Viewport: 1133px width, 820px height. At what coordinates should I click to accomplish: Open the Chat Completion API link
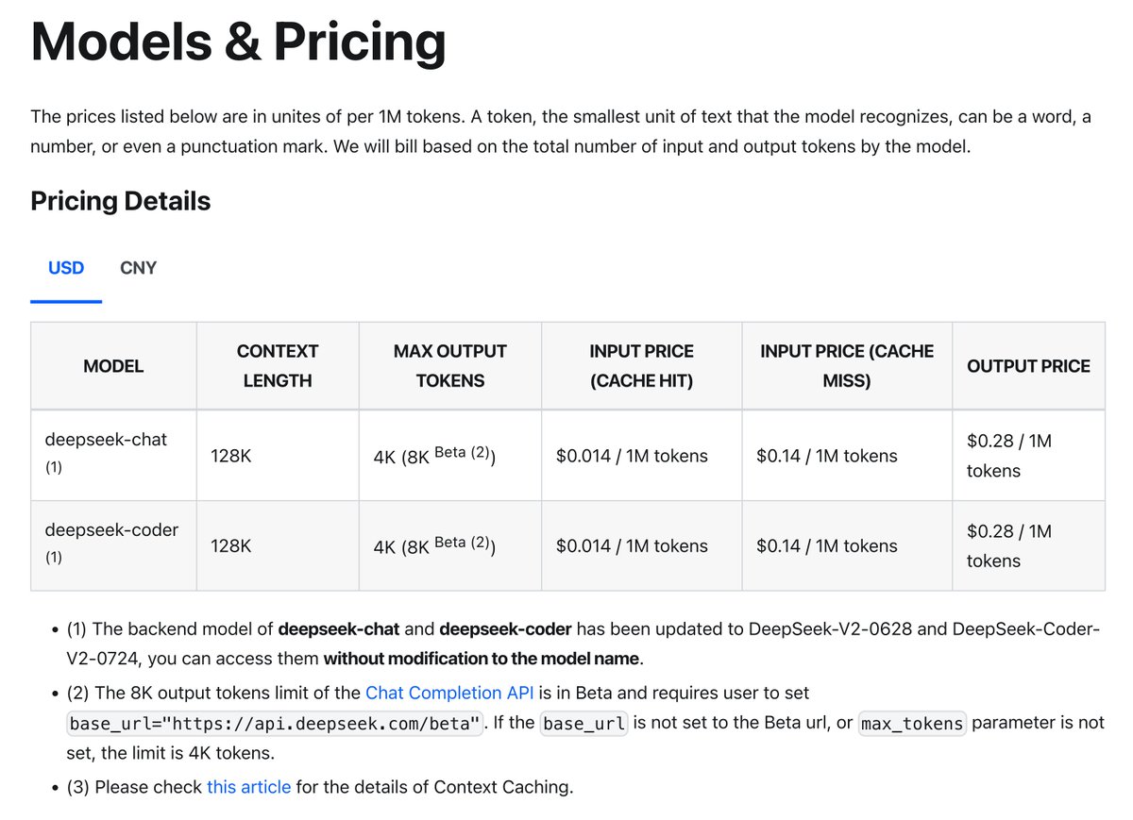[449, 694]
